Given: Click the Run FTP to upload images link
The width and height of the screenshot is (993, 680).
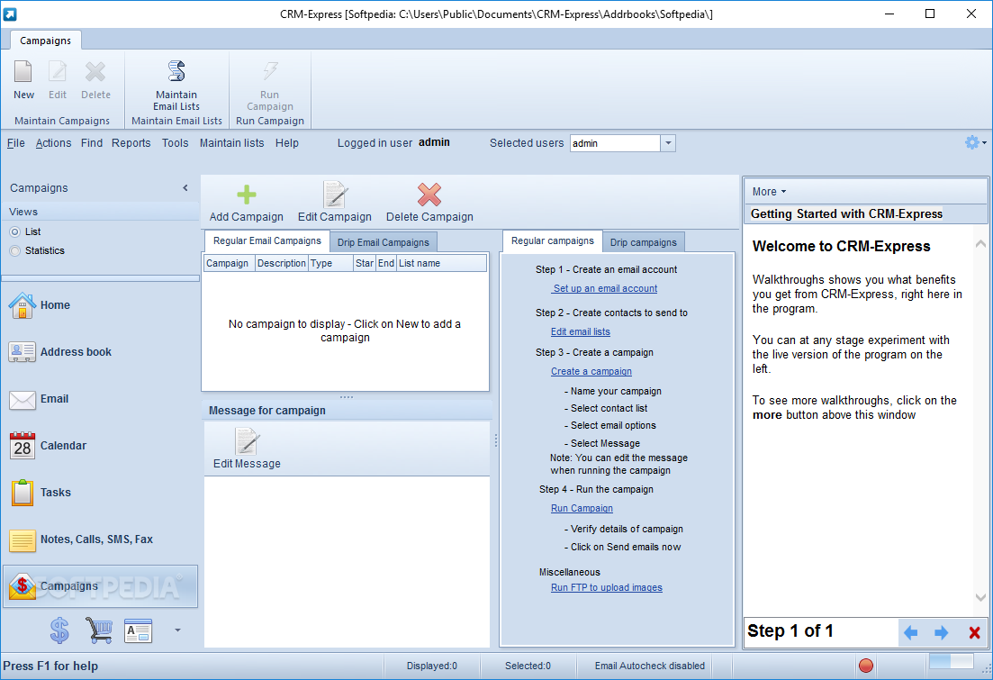Looking at the screenshot, I should click(x=606, y=587).
